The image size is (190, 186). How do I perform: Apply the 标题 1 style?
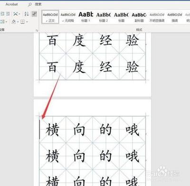(85, 17)
